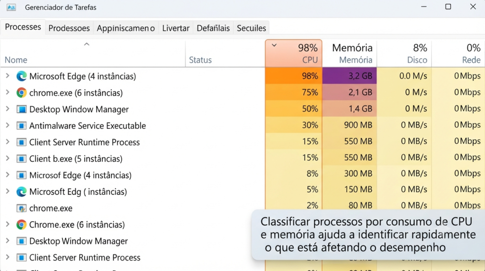Screen dimensions: 485x271
Task: Select the 50% CPU cell
Action: click(x=294, y=108)
